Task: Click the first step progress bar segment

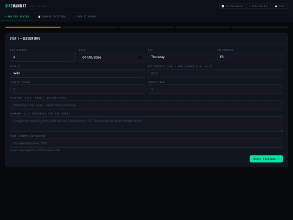Action: click(x=33, y=27)
